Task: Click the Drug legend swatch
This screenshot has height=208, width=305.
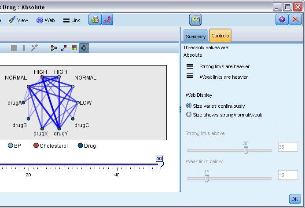Action: pos(81,146)
